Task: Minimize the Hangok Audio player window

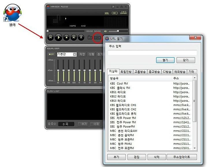Action: 118,7
